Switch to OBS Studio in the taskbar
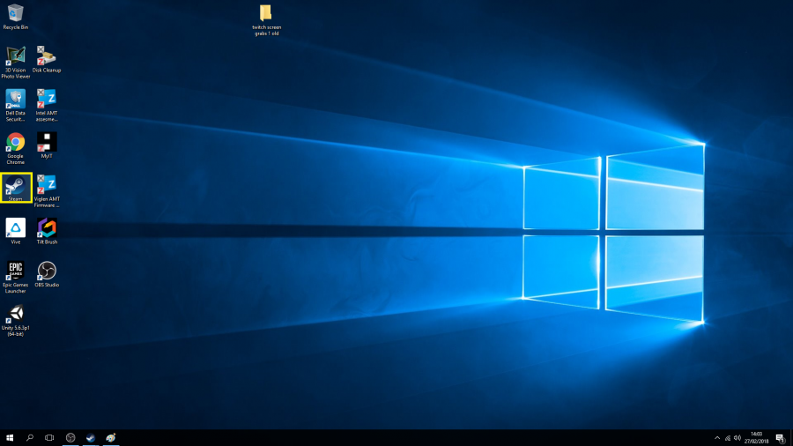Screen dimensions: 793x446 [70, 438]
